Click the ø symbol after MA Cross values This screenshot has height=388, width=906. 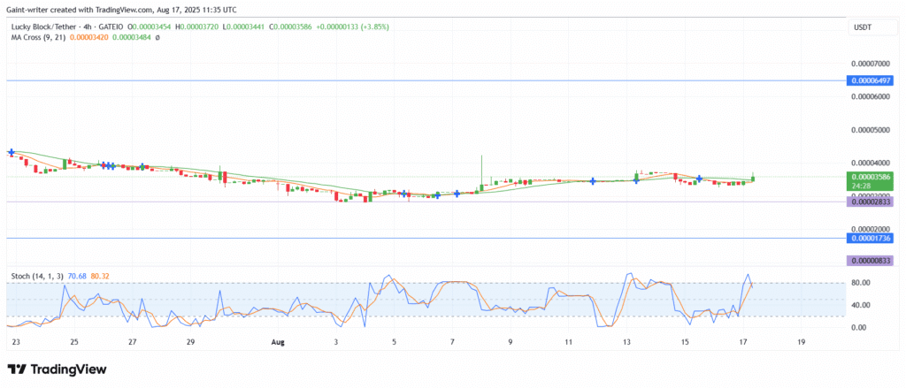click(x=157, y=37)
